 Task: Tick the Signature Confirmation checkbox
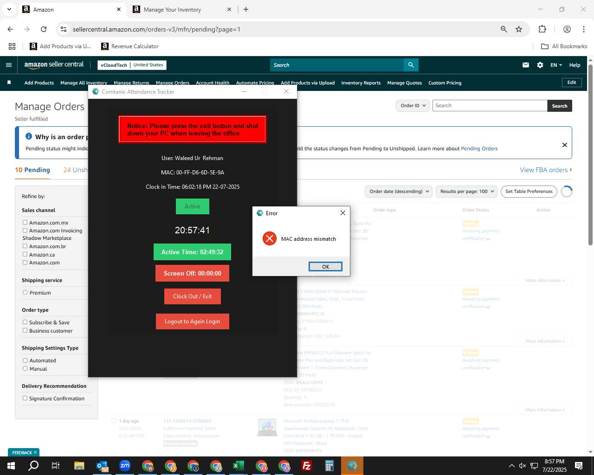[25, 398]
